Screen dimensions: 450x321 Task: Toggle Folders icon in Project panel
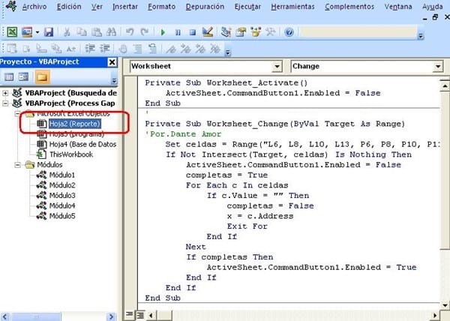42,77
